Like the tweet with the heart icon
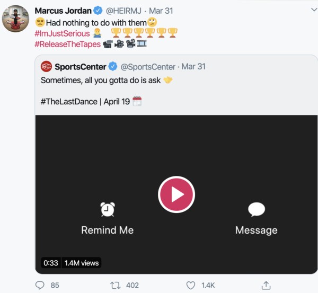The width and height of the screenshot is (318, 293). [x=191, y=285]
